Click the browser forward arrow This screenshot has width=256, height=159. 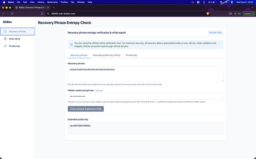pos(7,14)
